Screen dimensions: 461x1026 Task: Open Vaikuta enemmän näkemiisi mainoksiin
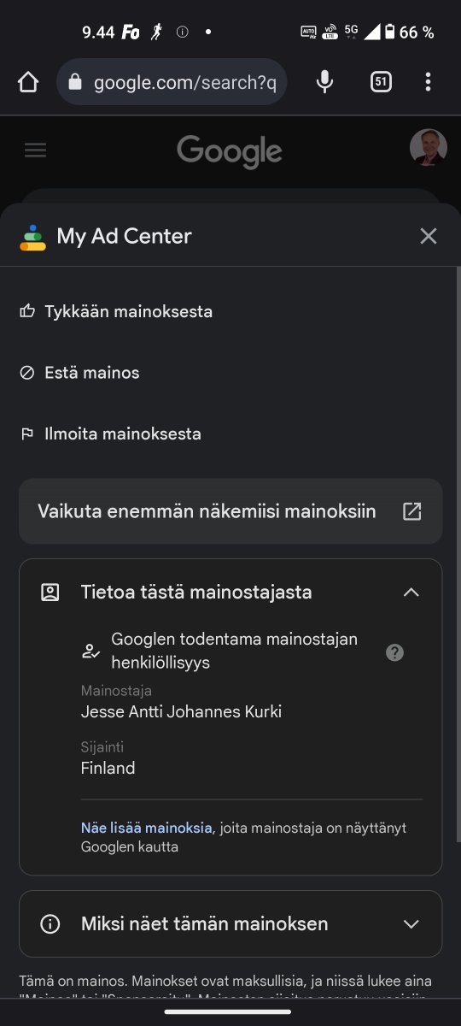230,511
